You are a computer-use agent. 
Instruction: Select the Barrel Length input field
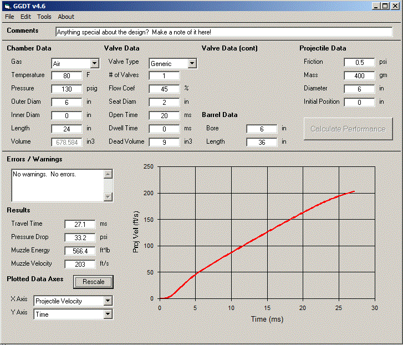[262, 142]
